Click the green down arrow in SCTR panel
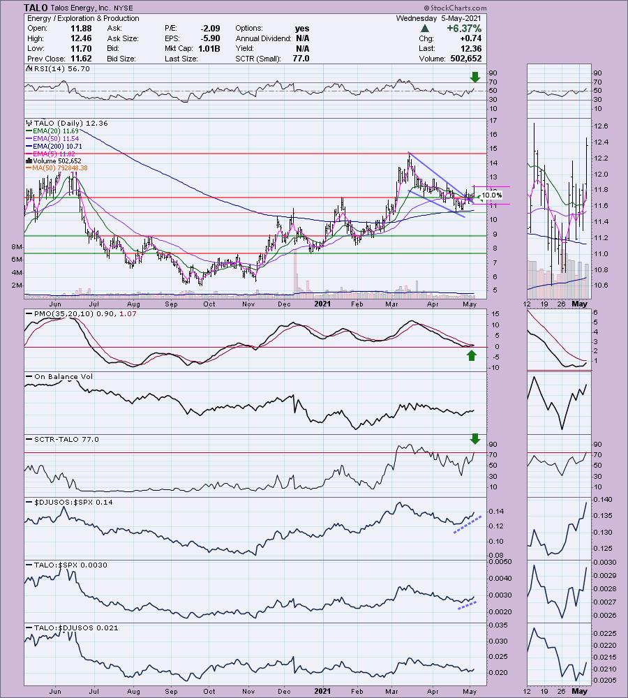This screenshot has width=628, height=698. [x=475, y=439]
